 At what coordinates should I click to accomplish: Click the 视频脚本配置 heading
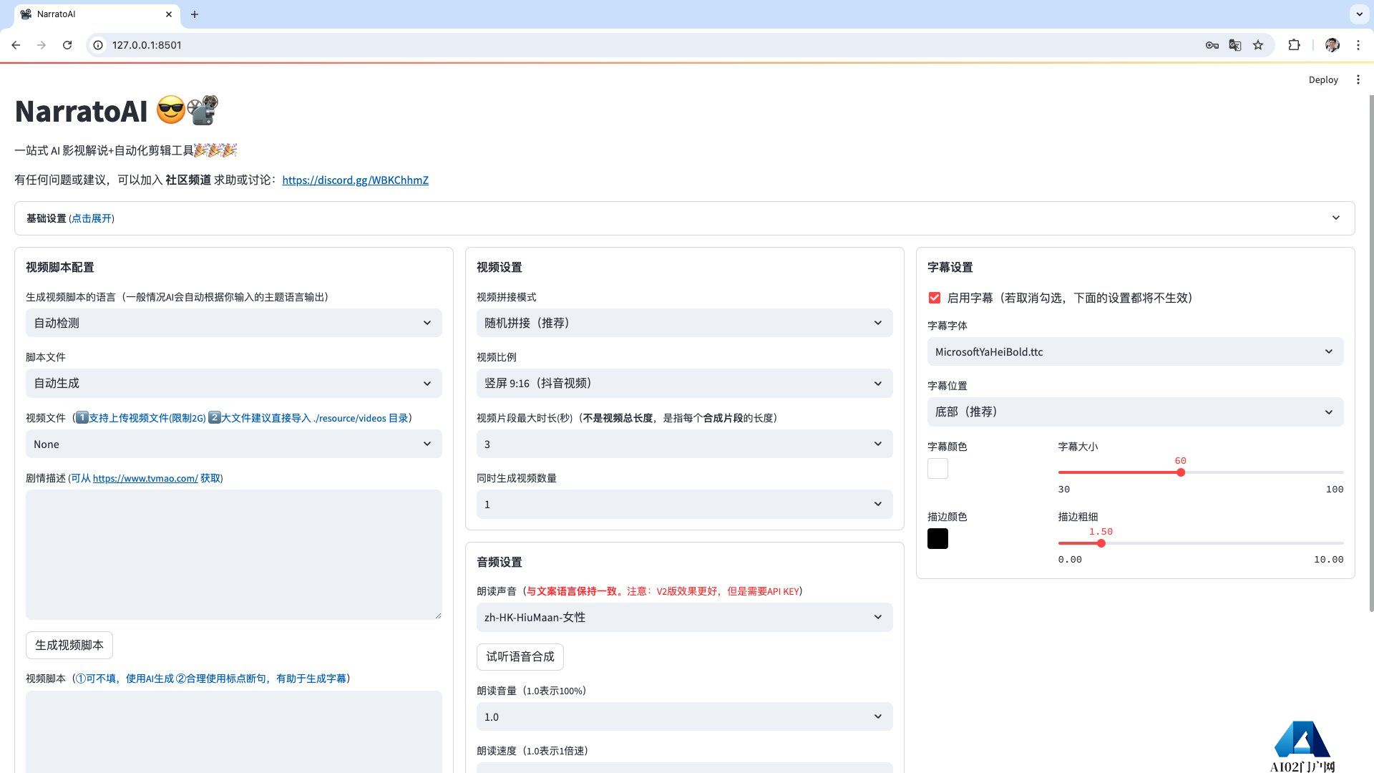(x=60, y=267)
